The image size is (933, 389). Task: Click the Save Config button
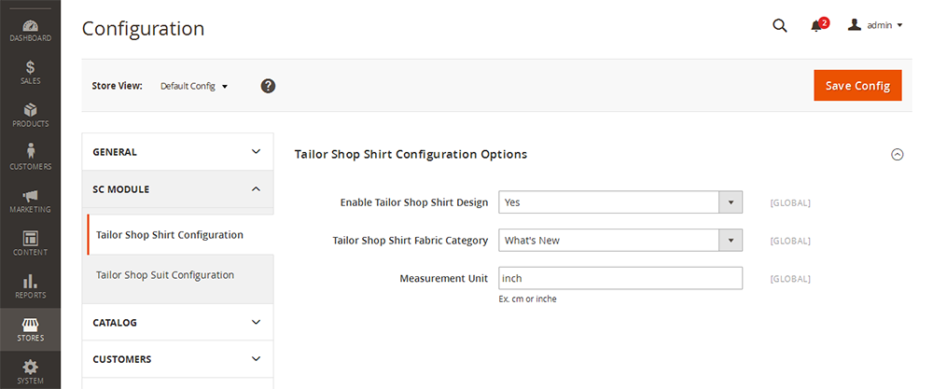[857, 86]
